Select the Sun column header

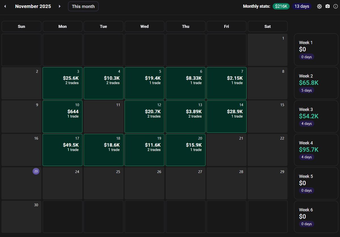click(22, 26)
